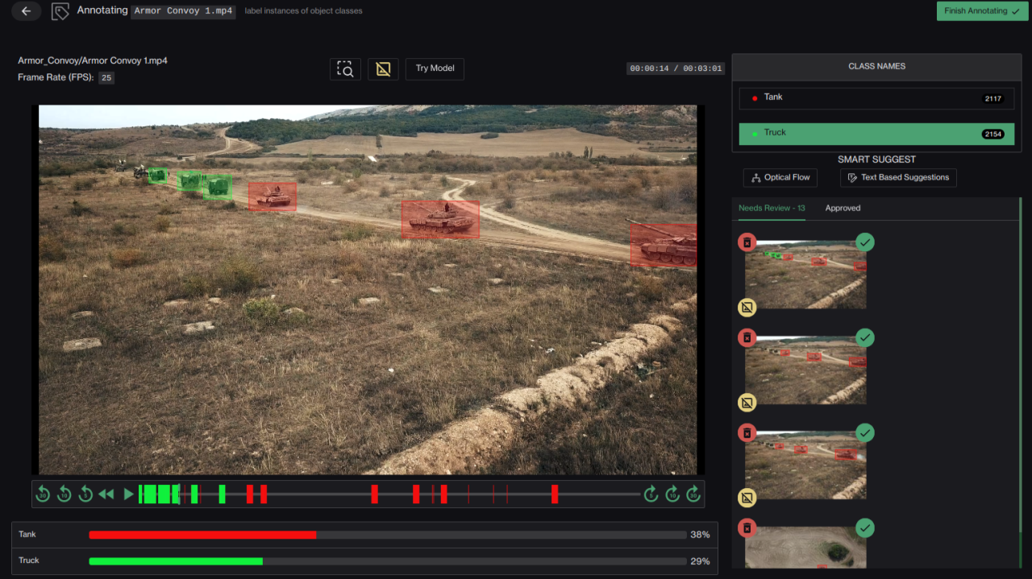Click the Armor_Convoy/Armor Convoy 1.mp4 path
The width and height of the screenshot is (1032, 579).
(93, 61)
